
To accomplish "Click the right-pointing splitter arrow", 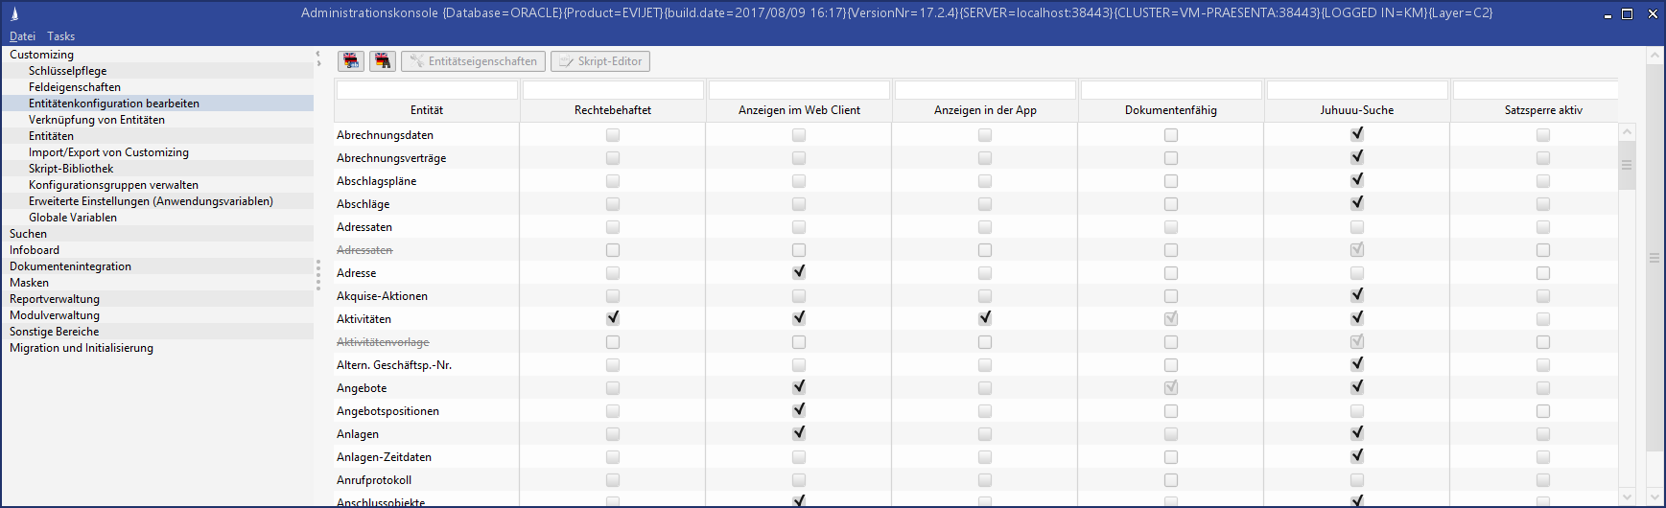I will click(317, 64).
